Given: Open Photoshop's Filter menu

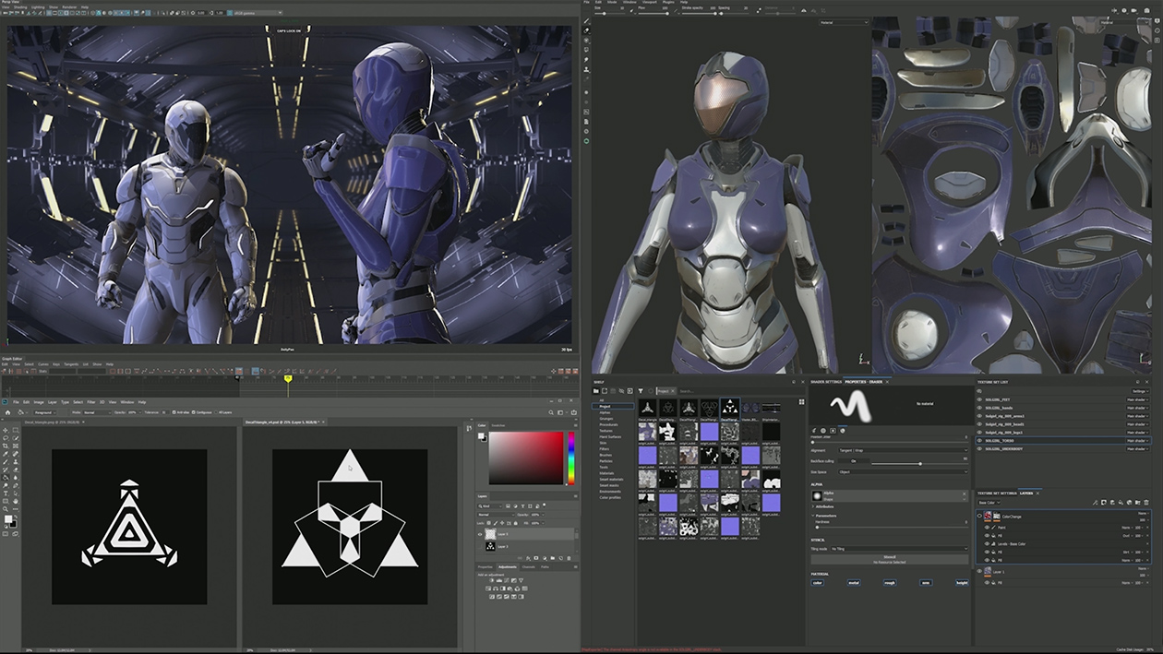Looking at the screenshot, I should [91, 401].
